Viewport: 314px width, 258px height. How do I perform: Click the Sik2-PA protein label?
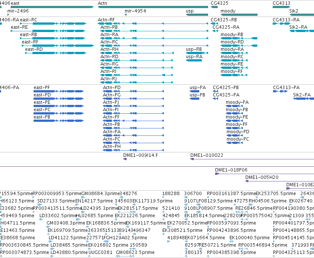click(x=302, y=95)
